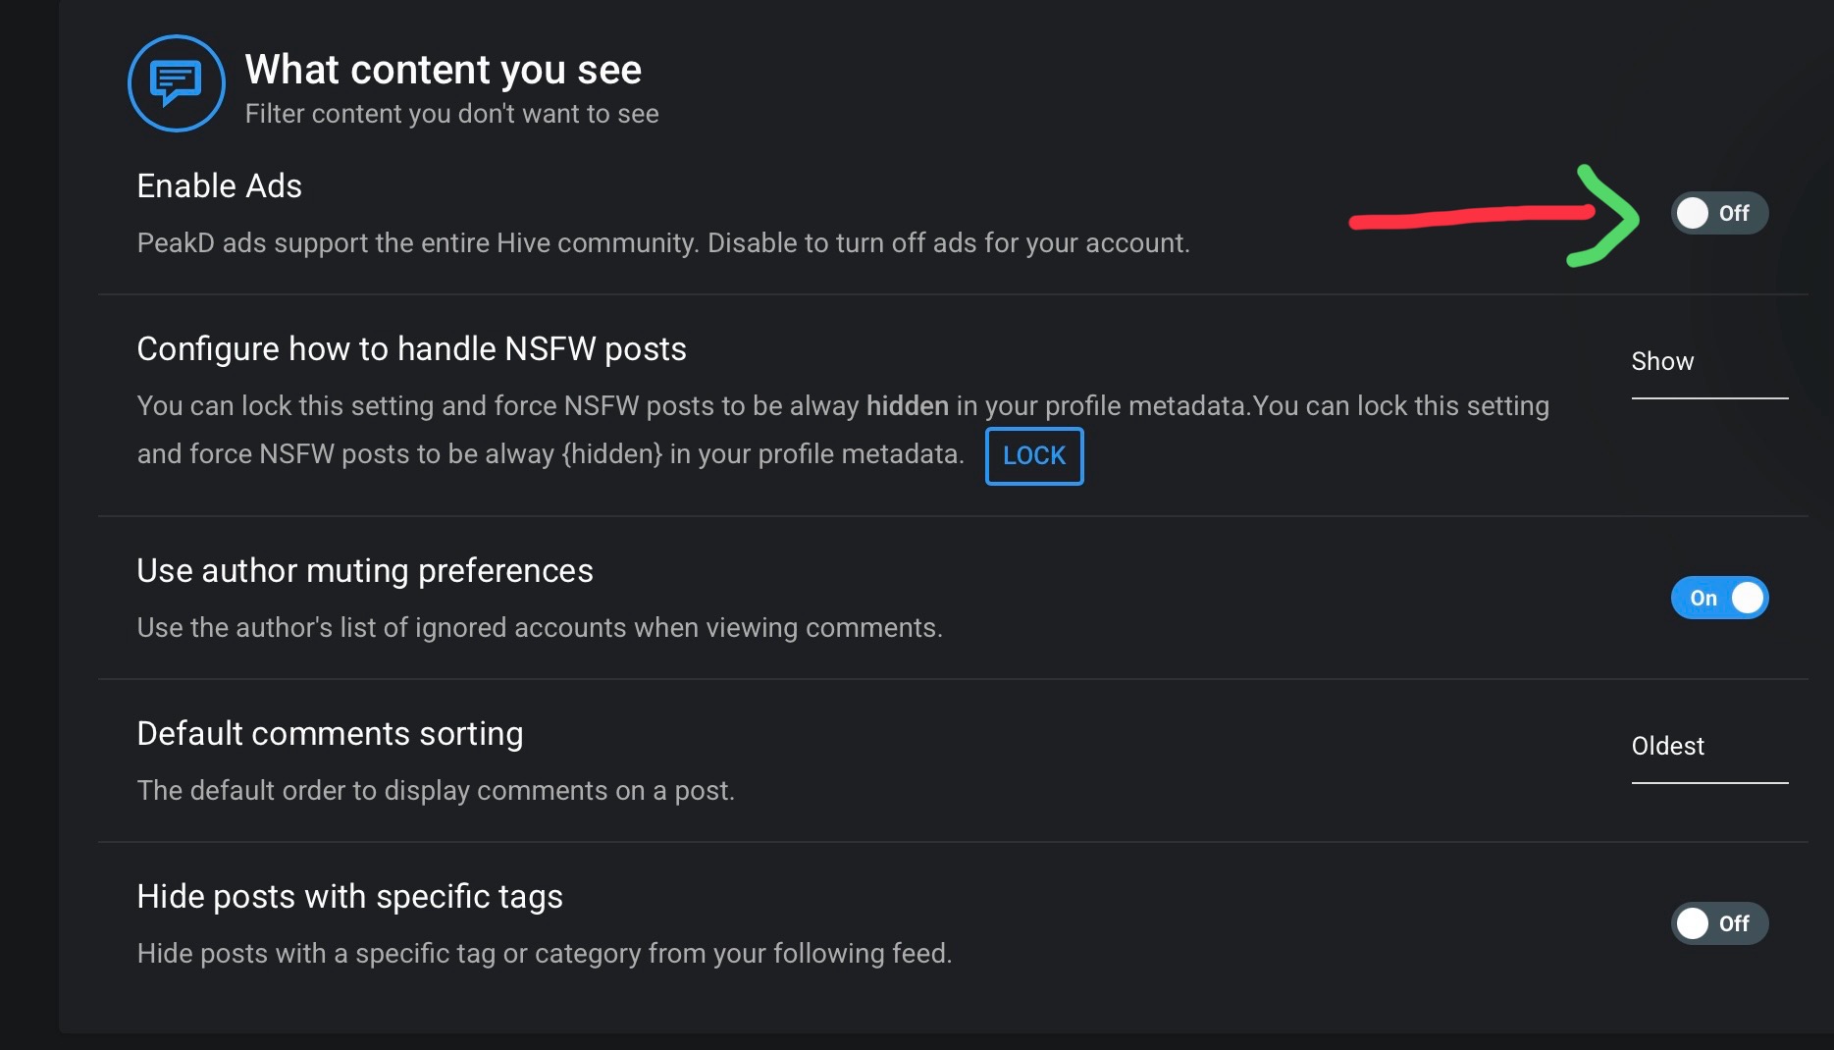Turn off Use author muting preferences switch

[1719, 598]
